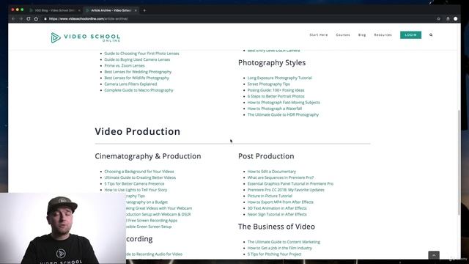
Task: Open a new browser tab with plus
Action: coord(144,10)
